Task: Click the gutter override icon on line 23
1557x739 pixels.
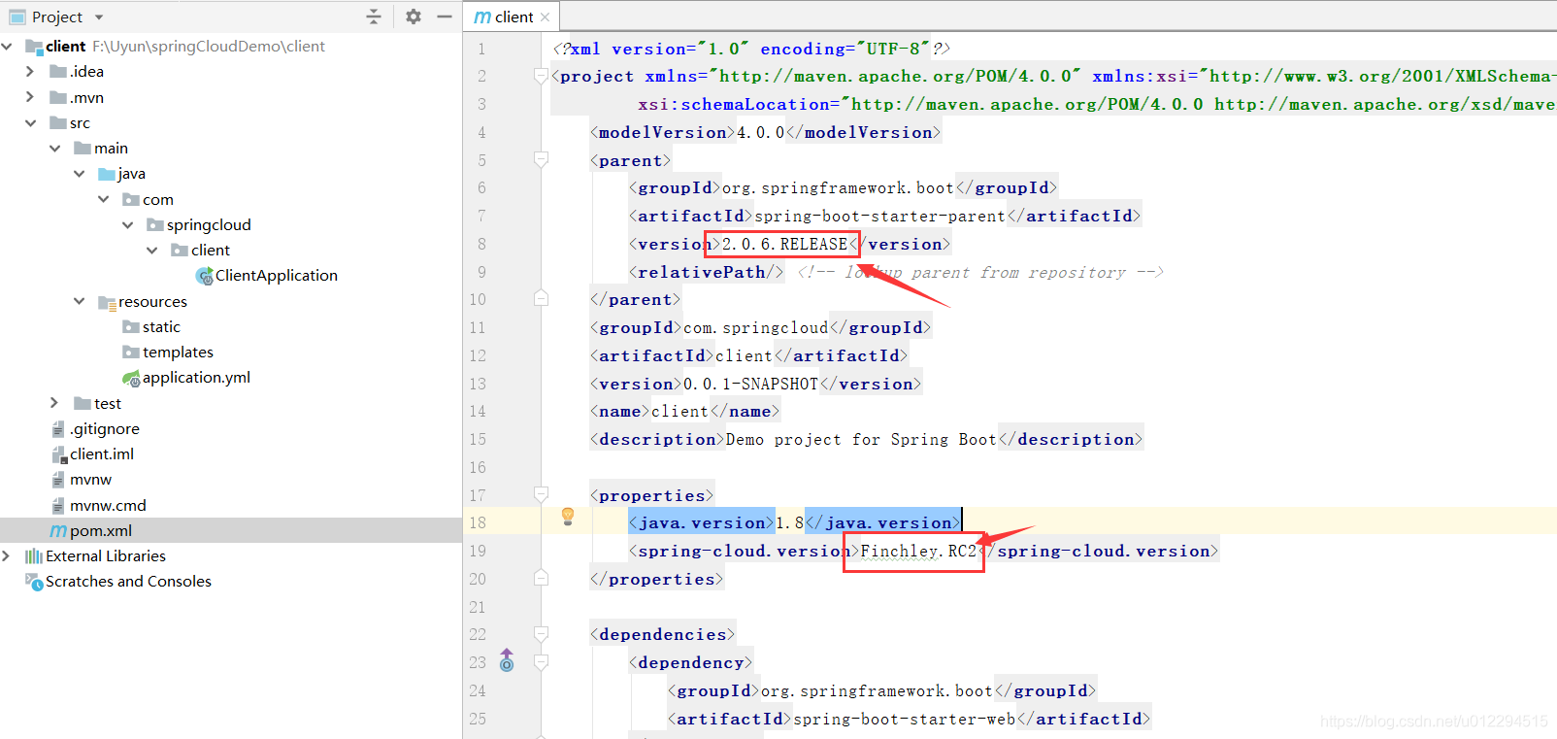Action: (x=507, y=660)
